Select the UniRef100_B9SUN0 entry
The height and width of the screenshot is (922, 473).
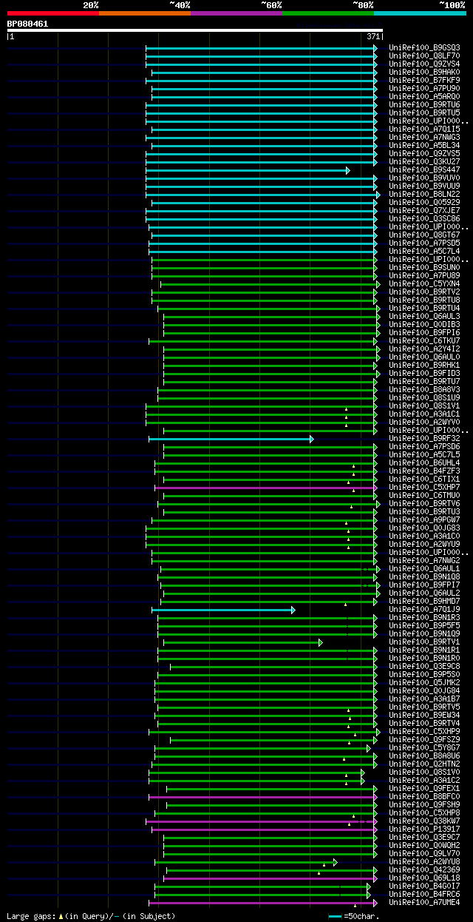[x=425, y=267]
